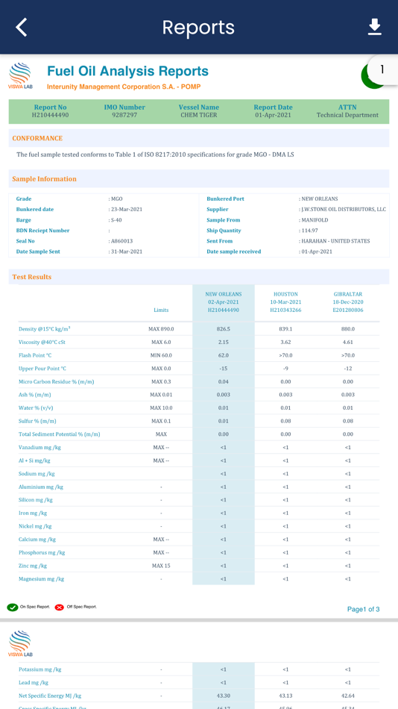Select flash point value 62.0
Screen dimensions: 398x709
223,355
